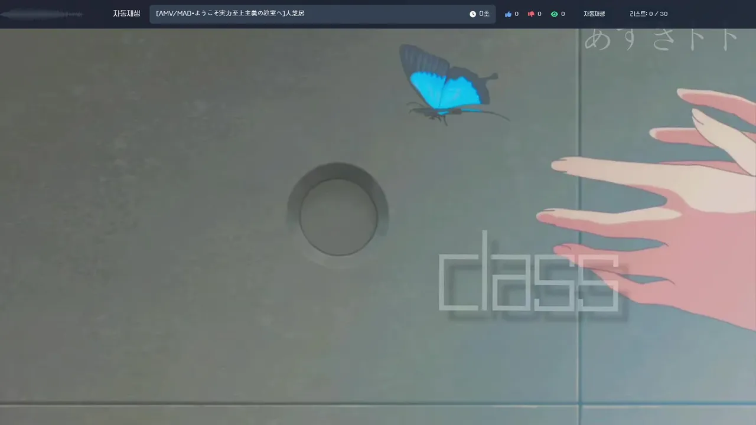
Task: Click the clock icon beside 0초
Action: (472, 14)
